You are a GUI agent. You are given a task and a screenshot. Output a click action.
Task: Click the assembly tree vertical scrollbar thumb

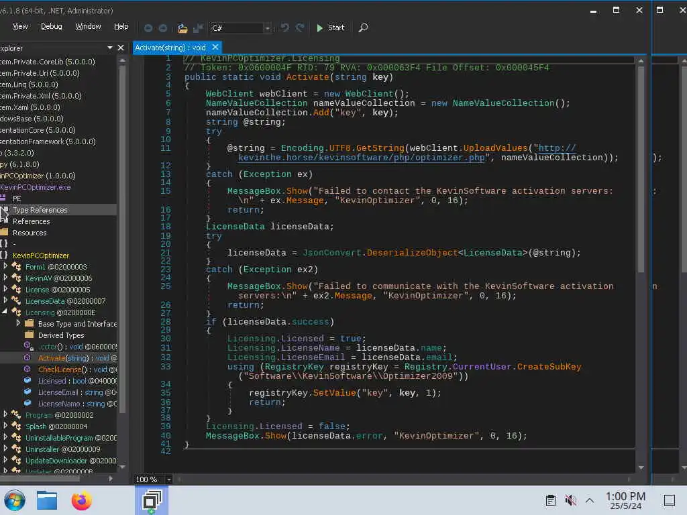(x=122, y=239)
